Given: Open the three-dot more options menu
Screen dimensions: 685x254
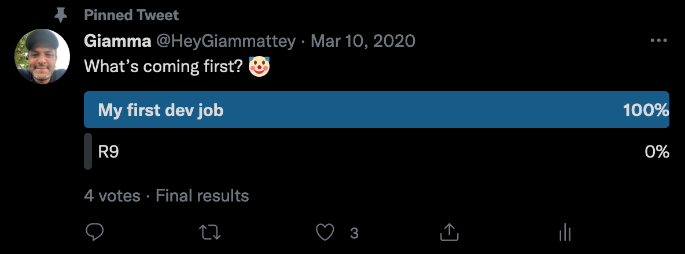Looking at the screenshot, I should pos(659,41).
